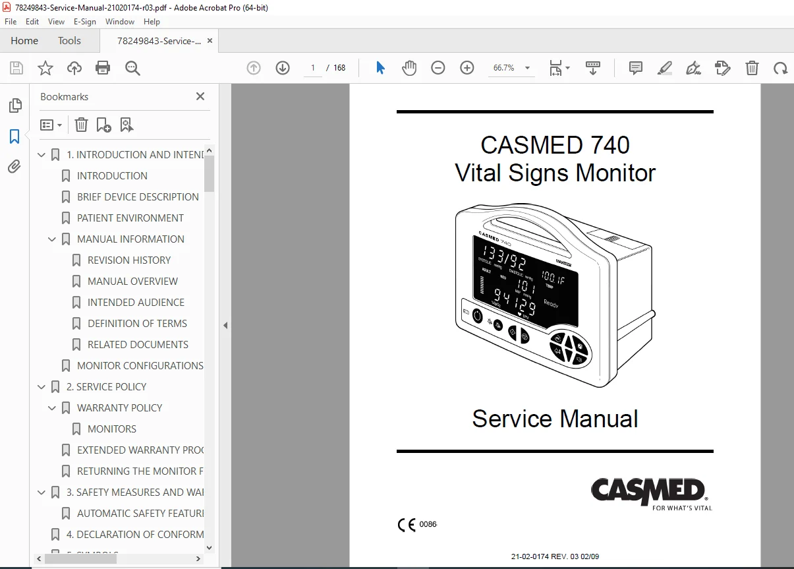The width and height of the screenshot is (794, 569).
Task: Open RELATED DOCUMENTS bookmark
Action: click(x=138, y=345)
